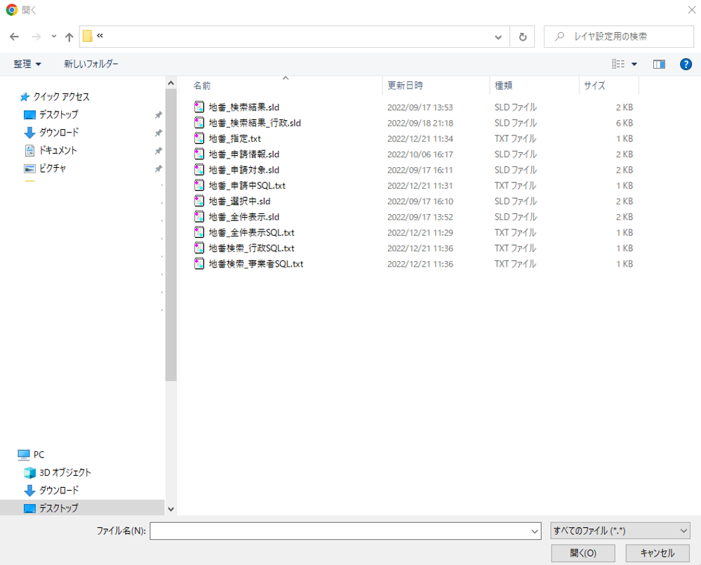Click the view layout icon
This screenshot has width=701, height=565.
point(618,64)
